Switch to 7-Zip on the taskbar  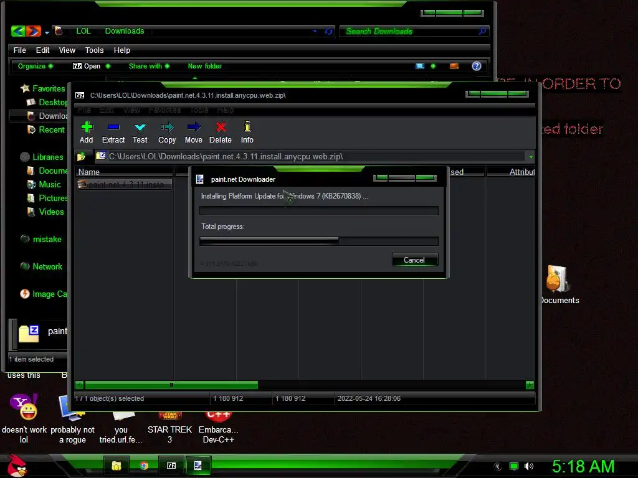[x=171, y=466]
